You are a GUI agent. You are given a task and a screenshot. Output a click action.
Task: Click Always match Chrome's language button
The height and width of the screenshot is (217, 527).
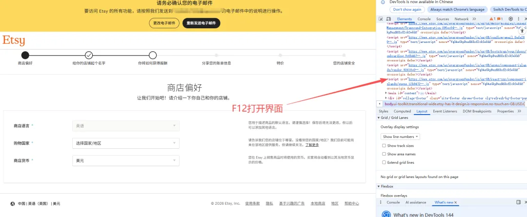(457, 9)
